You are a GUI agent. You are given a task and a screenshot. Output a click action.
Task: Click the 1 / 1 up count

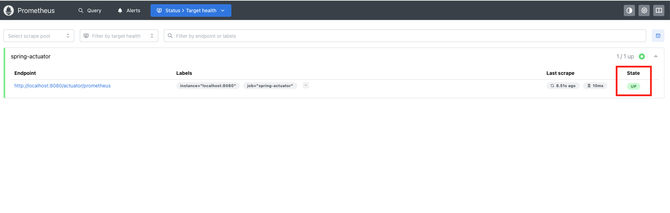click(625, 57)
